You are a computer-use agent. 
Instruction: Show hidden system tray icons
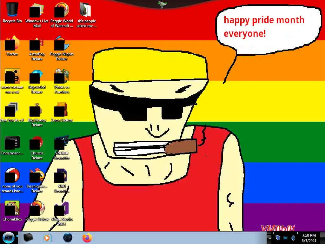coord(269,238)
